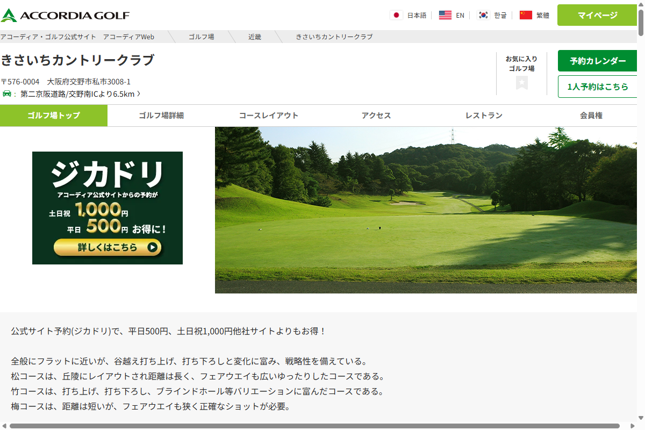Select the South Korean flag icon
Screen dimensions: 645x430
483,15
